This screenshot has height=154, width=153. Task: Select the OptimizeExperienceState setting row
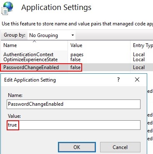[x=77, y=60]
